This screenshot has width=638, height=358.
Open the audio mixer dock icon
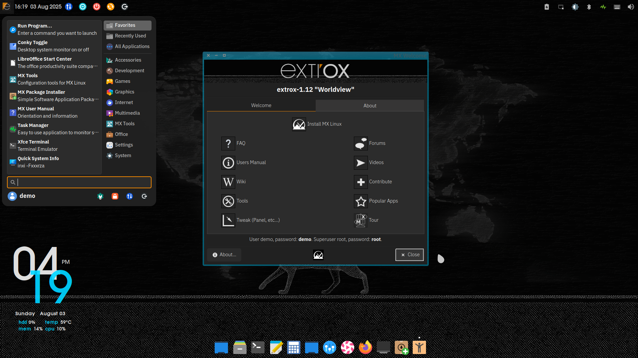click(x=330, y=347)
